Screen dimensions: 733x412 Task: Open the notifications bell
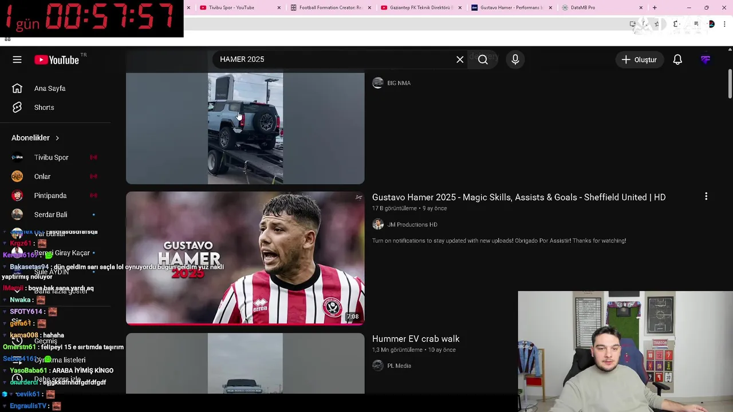click(x=677, y=60)
